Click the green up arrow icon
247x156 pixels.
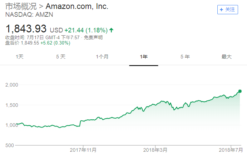[111, 30]
